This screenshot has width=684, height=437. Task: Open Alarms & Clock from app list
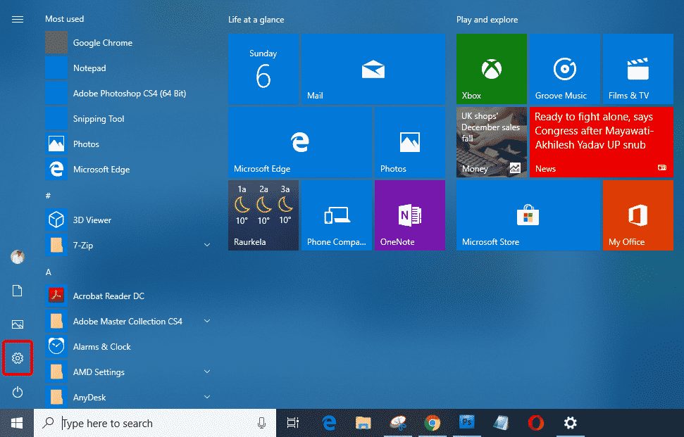128,346
